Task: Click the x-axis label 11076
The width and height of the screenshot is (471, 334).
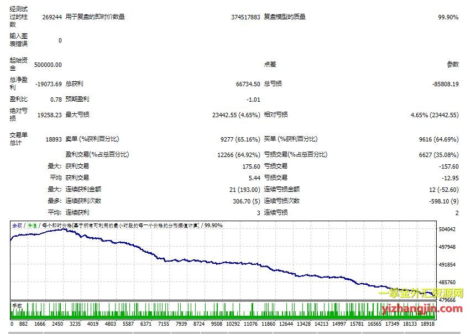Action: tap(250, 324)
